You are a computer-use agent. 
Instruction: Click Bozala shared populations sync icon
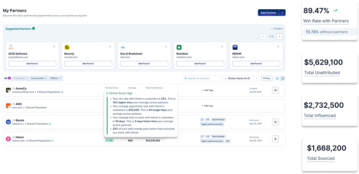pyautogui.click(x=50, y=124)
